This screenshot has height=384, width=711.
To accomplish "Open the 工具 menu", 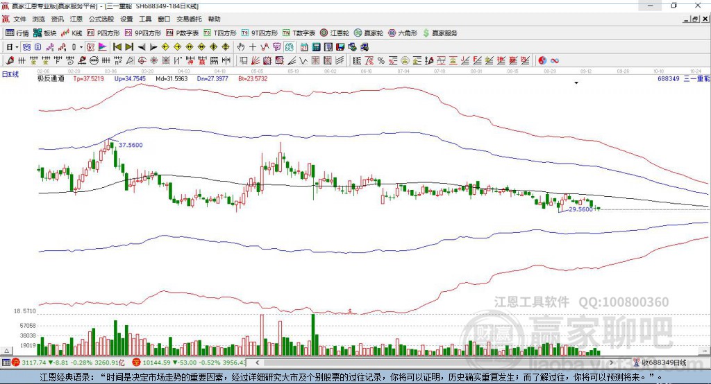I will [x=145, y=19].
